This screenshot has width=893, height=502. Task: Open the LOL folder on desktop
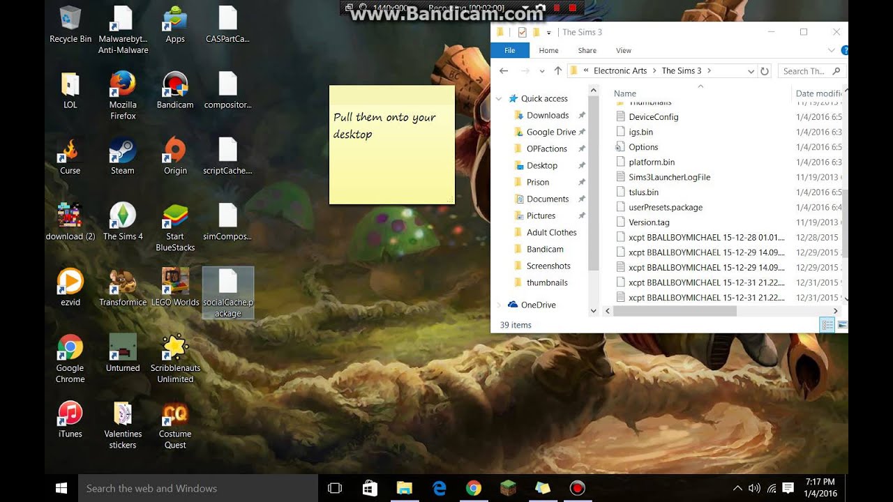pos(70,91)
